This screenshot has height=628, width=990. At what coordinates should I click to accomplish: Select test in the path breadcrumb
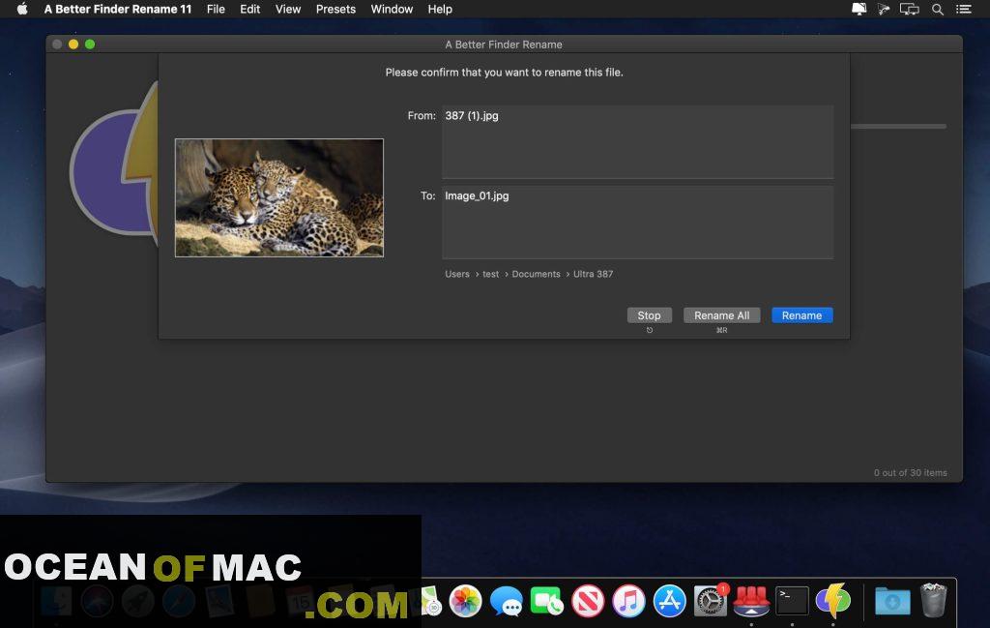(490, 274)
